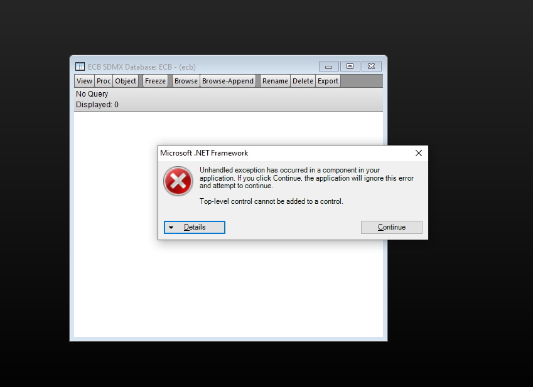Click the red error icon in dialog
Image resolution: width=533 pixels, height=387 pixels.
178,181
